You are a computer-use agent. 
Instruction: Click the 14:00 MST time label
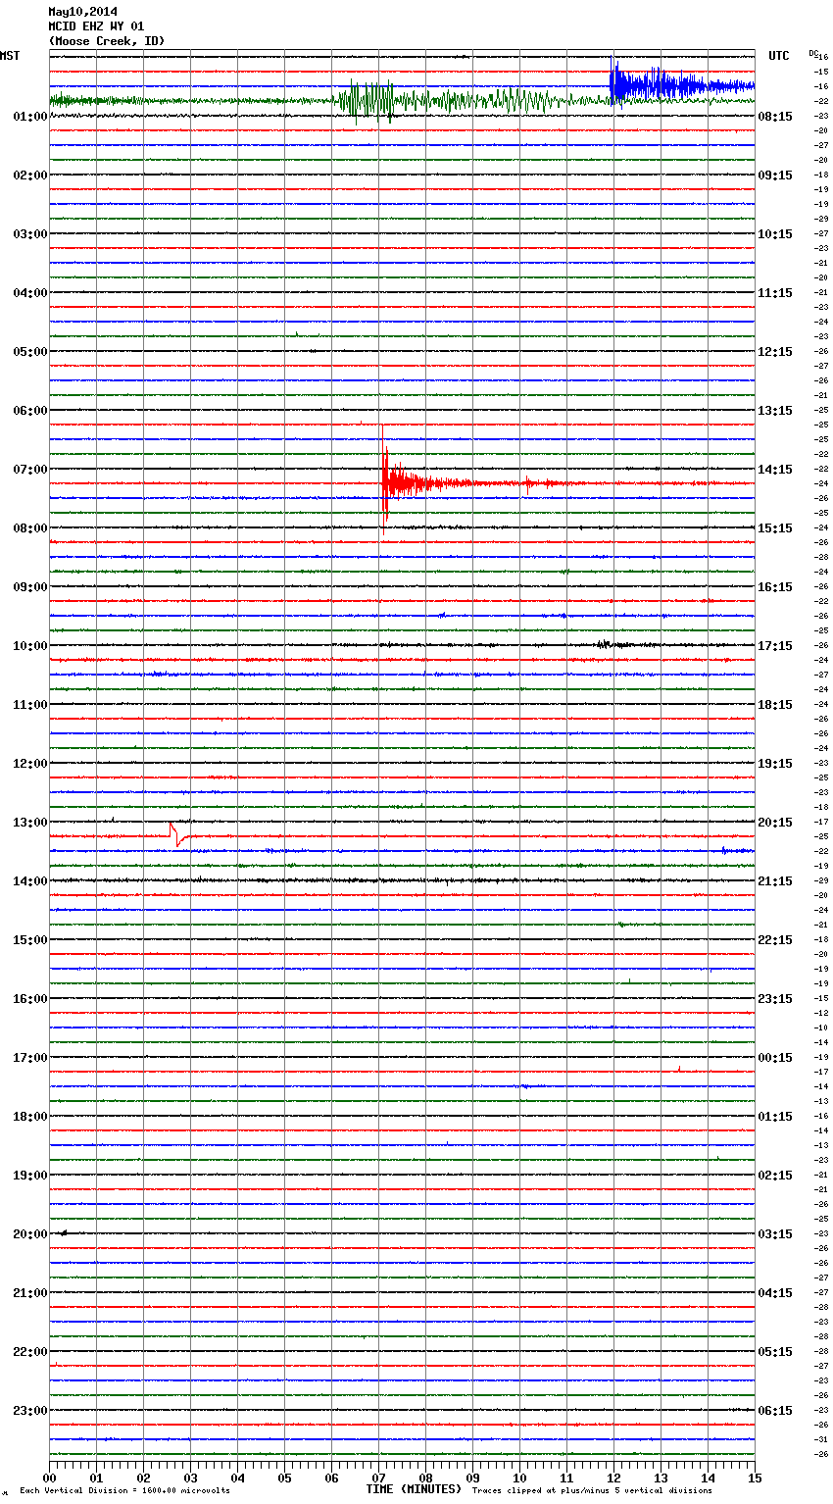point(30,881)
